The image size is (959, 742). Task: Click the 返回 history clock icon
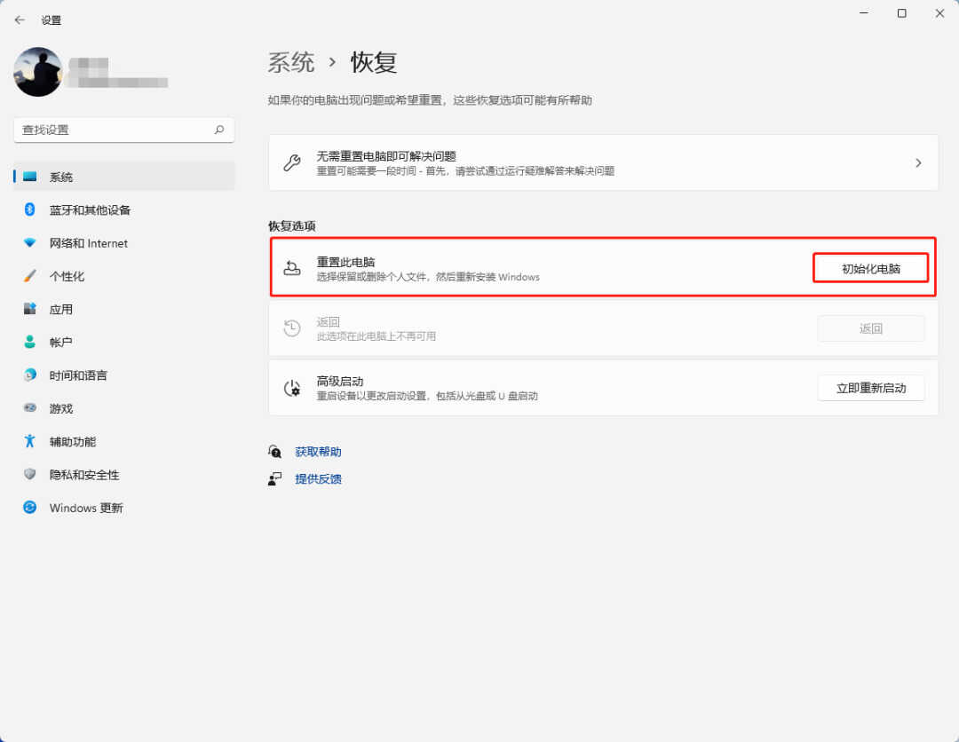[x=292, y=328]
